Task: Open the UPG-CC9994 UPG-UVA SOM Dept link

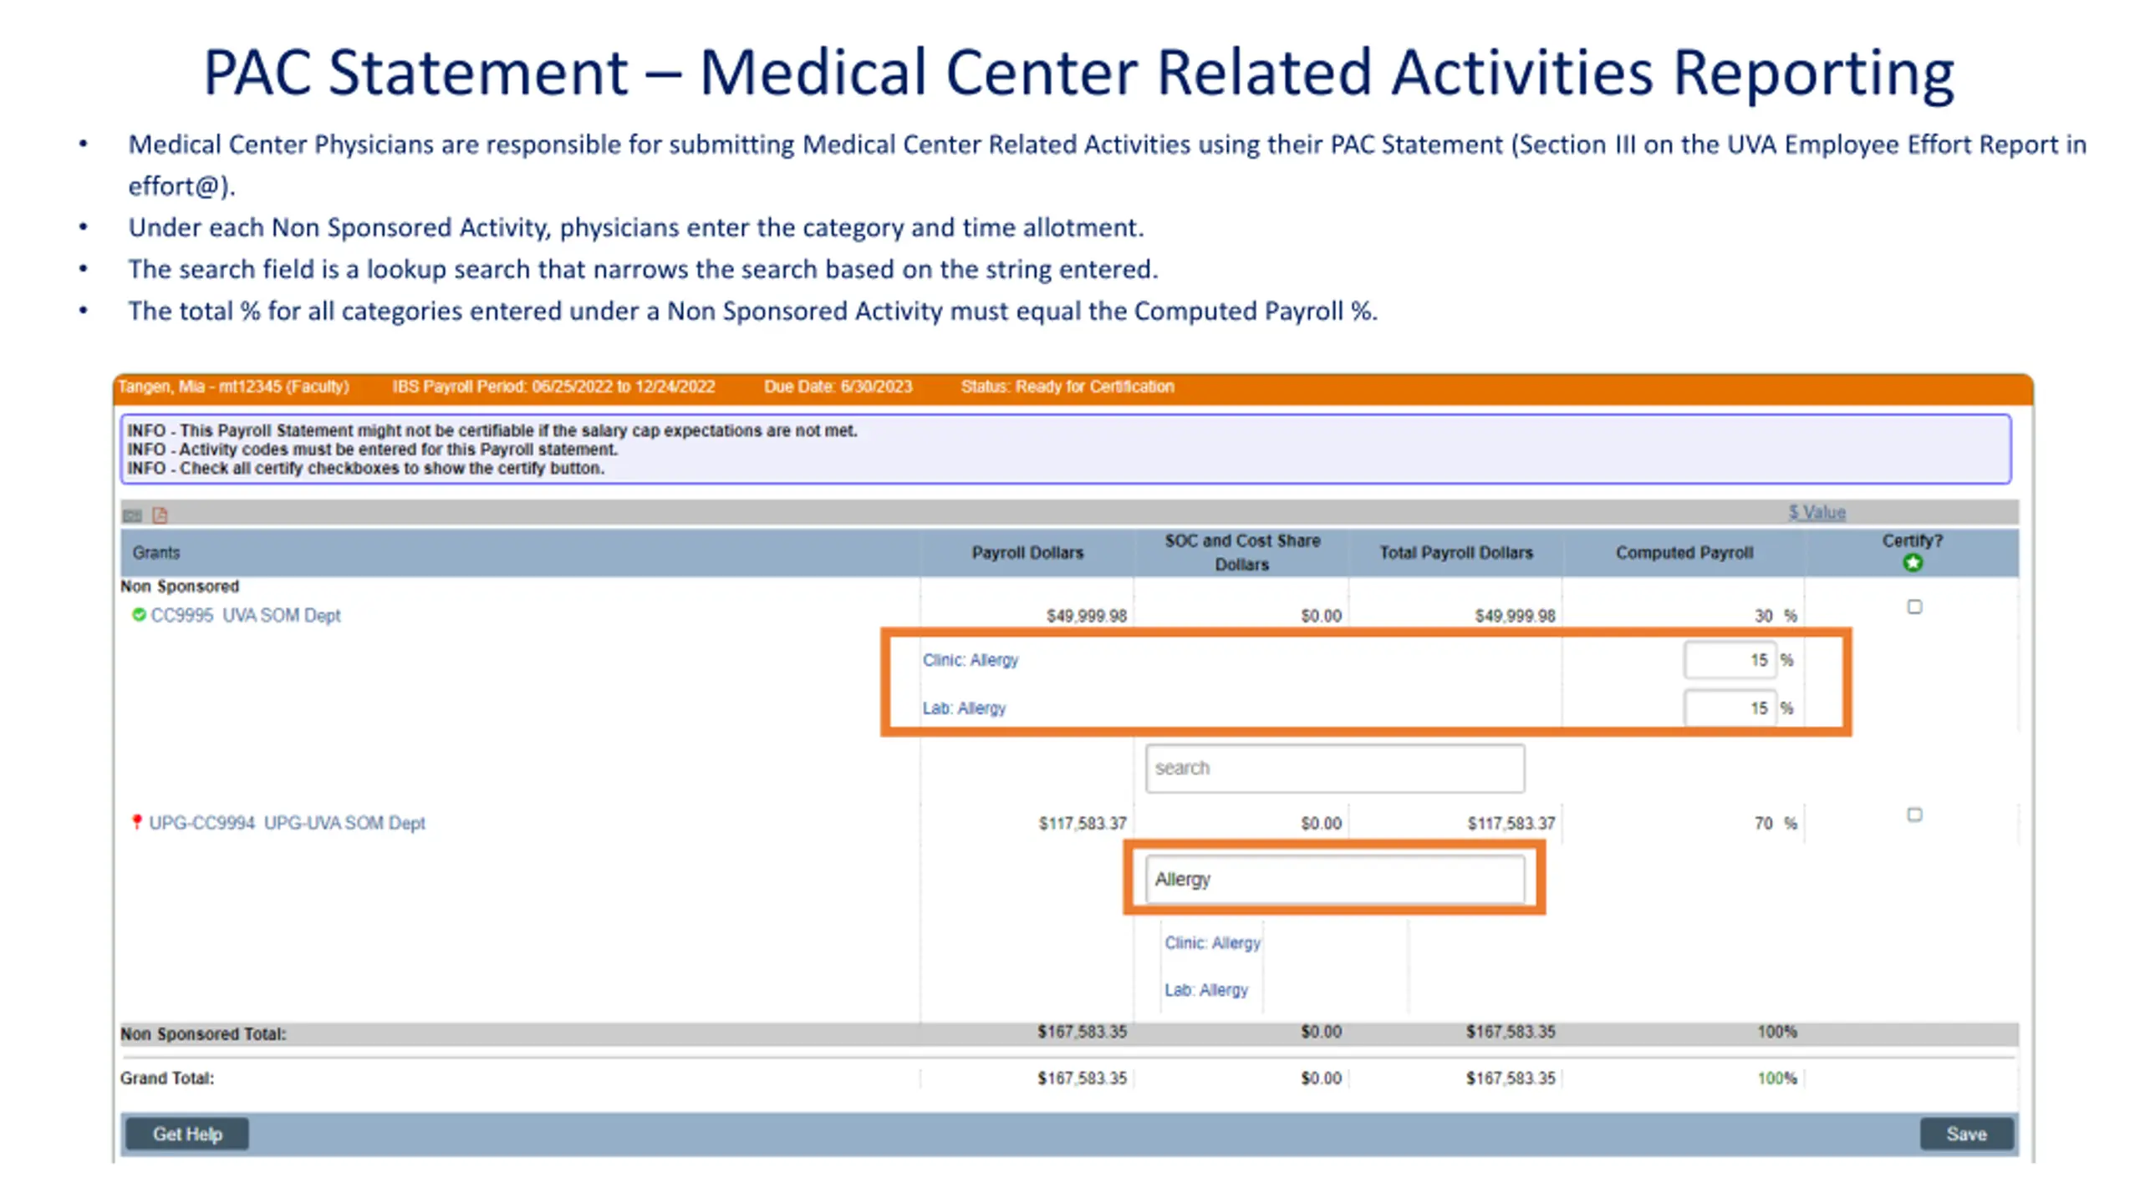Action: [x=287, y=823]
